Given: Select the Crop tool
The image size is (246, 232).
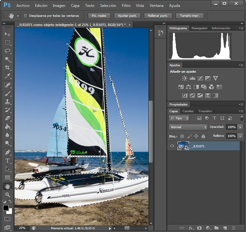Looking at the screenshot, I should (7, 68).
